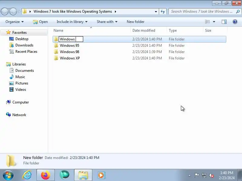This screenshot has width=242, height=181.
Task: Click the Refresh button next to the address bar
Action: click(163, 11)
